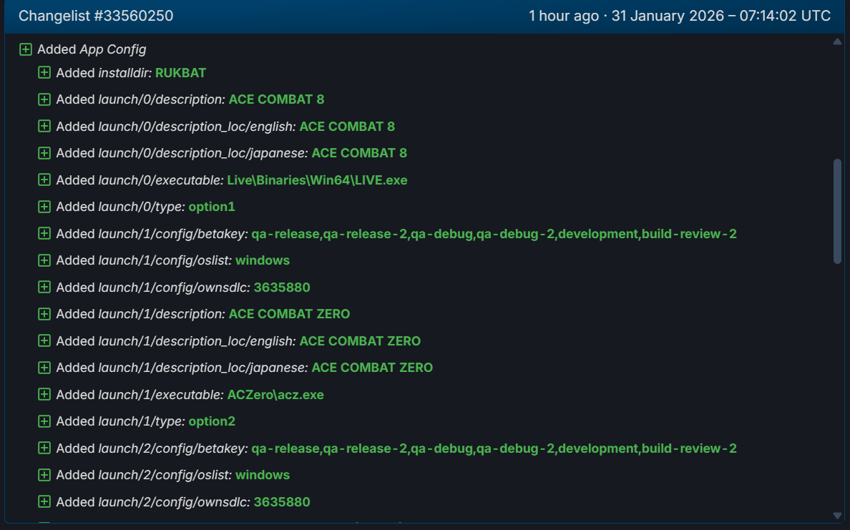
Task: Click plus icon beside launch/0/executable row
Action: click(x=44, y=180)
